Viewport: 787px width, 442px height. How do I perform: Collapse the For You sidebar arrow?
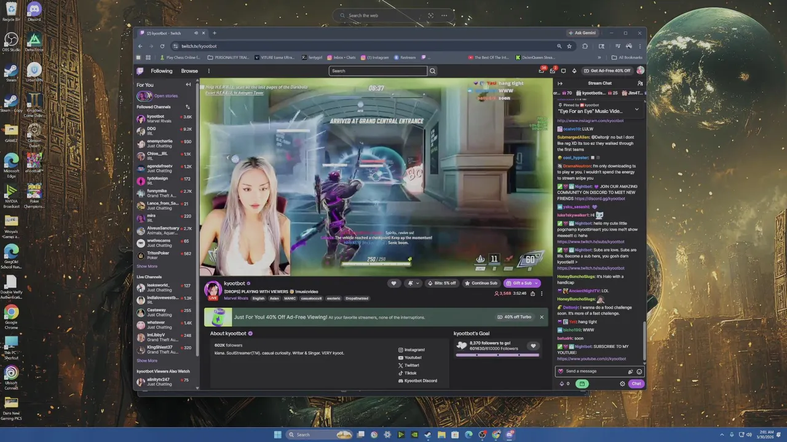point(188,85)
